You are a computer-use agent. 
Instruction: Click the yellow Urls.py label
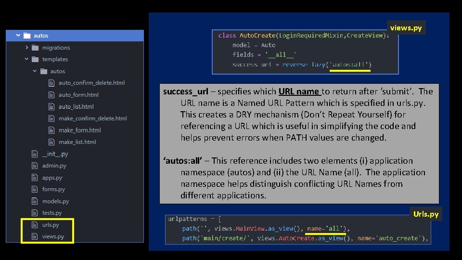click(x=426, y=214)
